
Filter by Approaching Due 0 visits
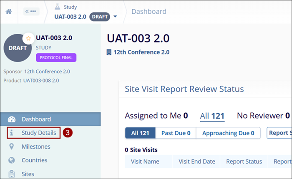[228, 133]
